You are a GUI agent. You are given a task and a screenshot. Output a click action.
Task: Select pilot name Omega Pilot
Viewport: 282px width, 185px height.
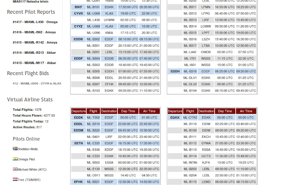coord(26,159)
